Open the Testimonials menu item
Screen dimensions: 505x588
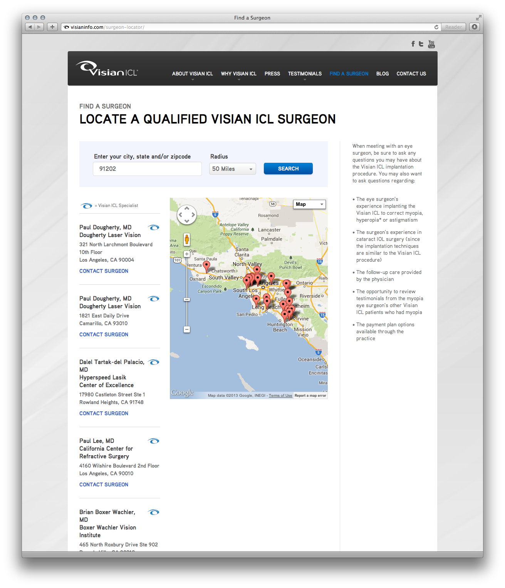click(305, 74)
